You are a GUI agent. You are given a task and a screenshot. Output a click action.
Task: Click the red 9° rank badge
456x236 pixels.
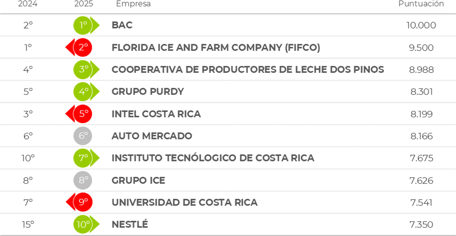(83, 202)
